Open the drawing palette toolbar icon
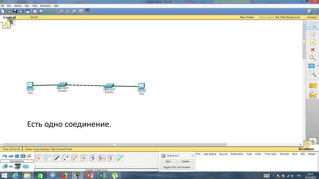This screenshot has height=179, width=319. pyautogui.click(x=81, y=11)
